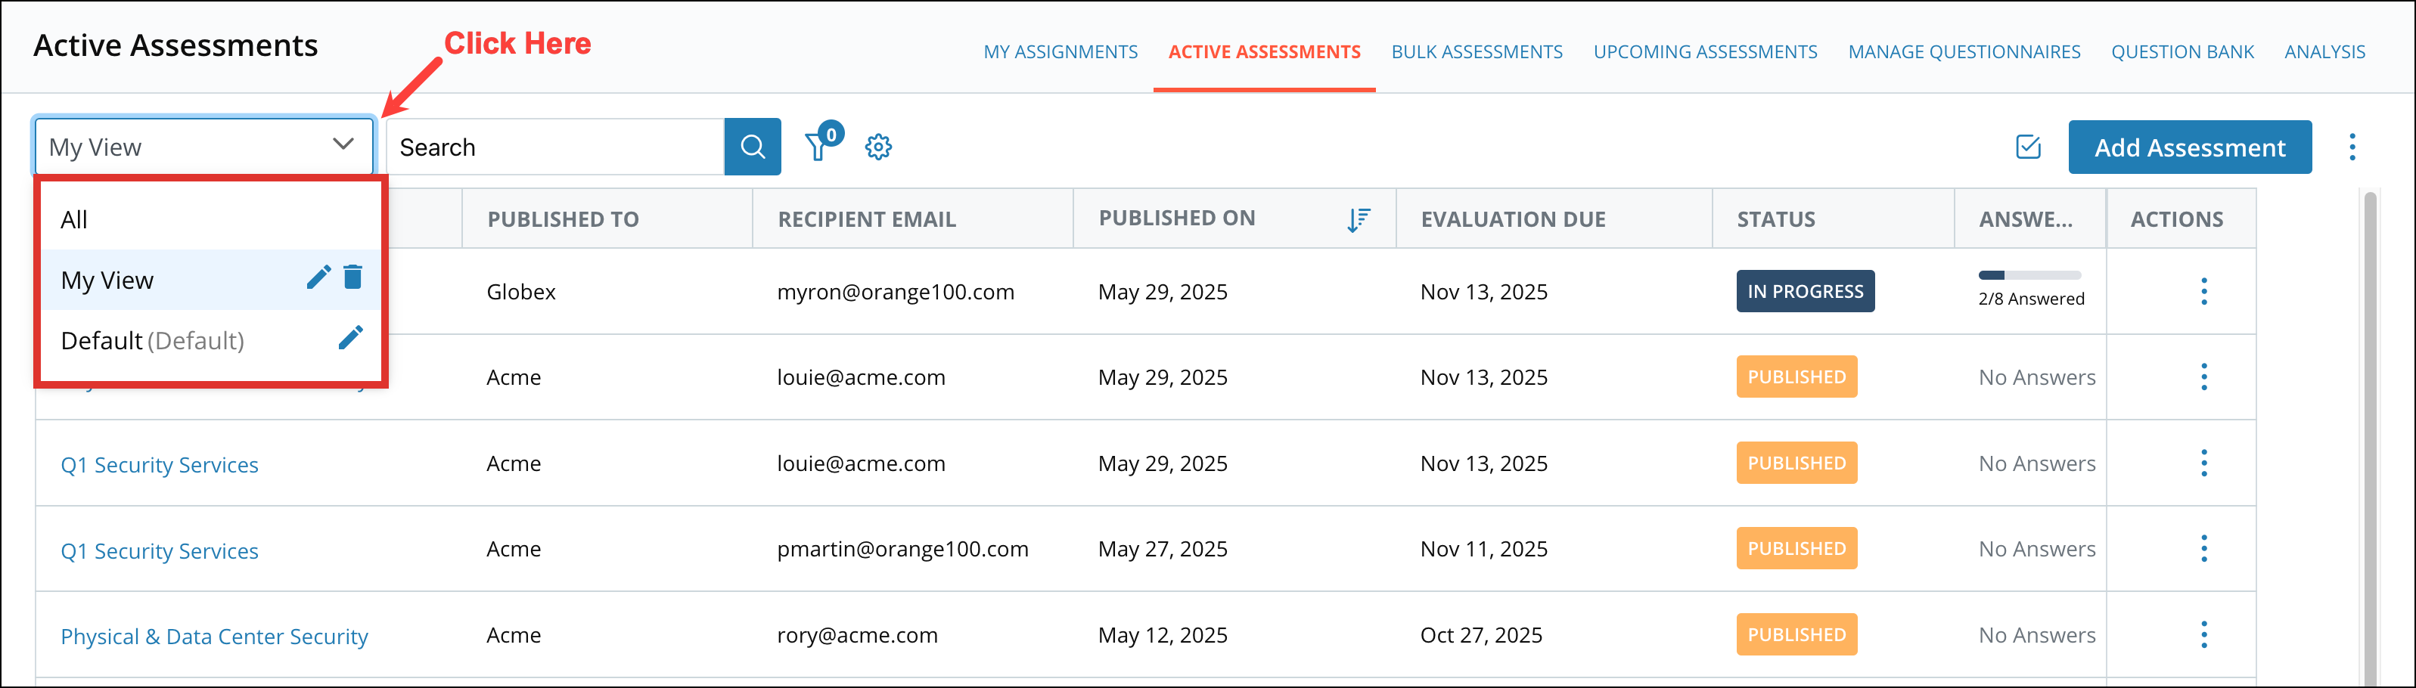Image resolution: width=2416 pixels, height=688 pixels.
Task: Delete My View using trash icon
Action: (x=352, y=277)
